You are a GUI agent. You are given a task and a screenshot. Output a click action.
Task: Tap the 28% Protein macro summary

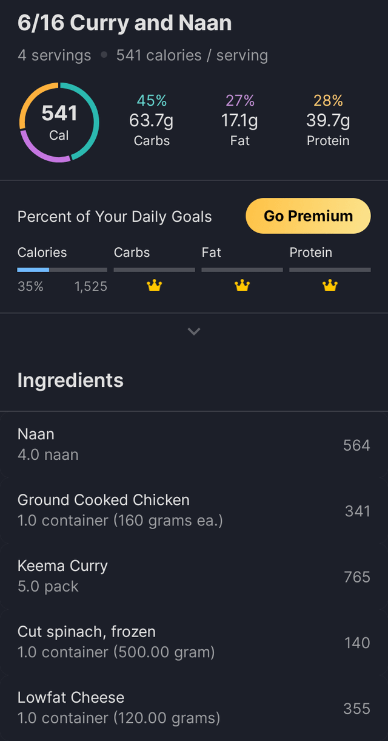(328, 120)
